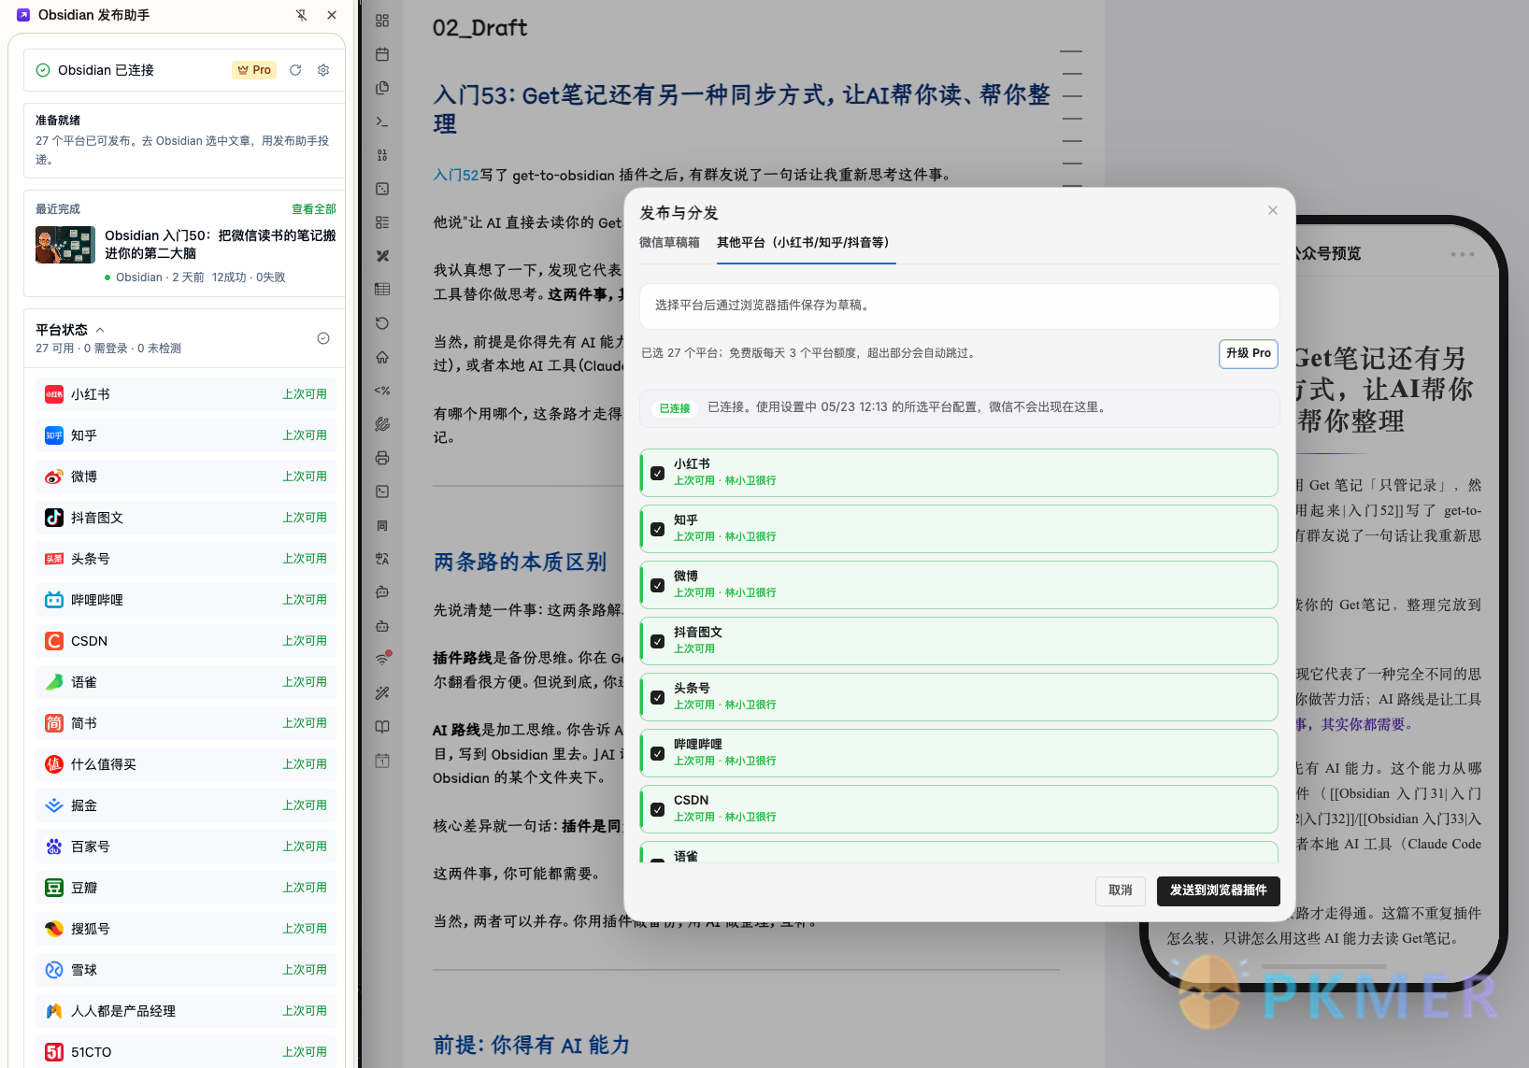Click 上次可用 status in 掘金 row
This screenshot has width=1529, height=1068.
pyautogui.click(x=305, y=805)
